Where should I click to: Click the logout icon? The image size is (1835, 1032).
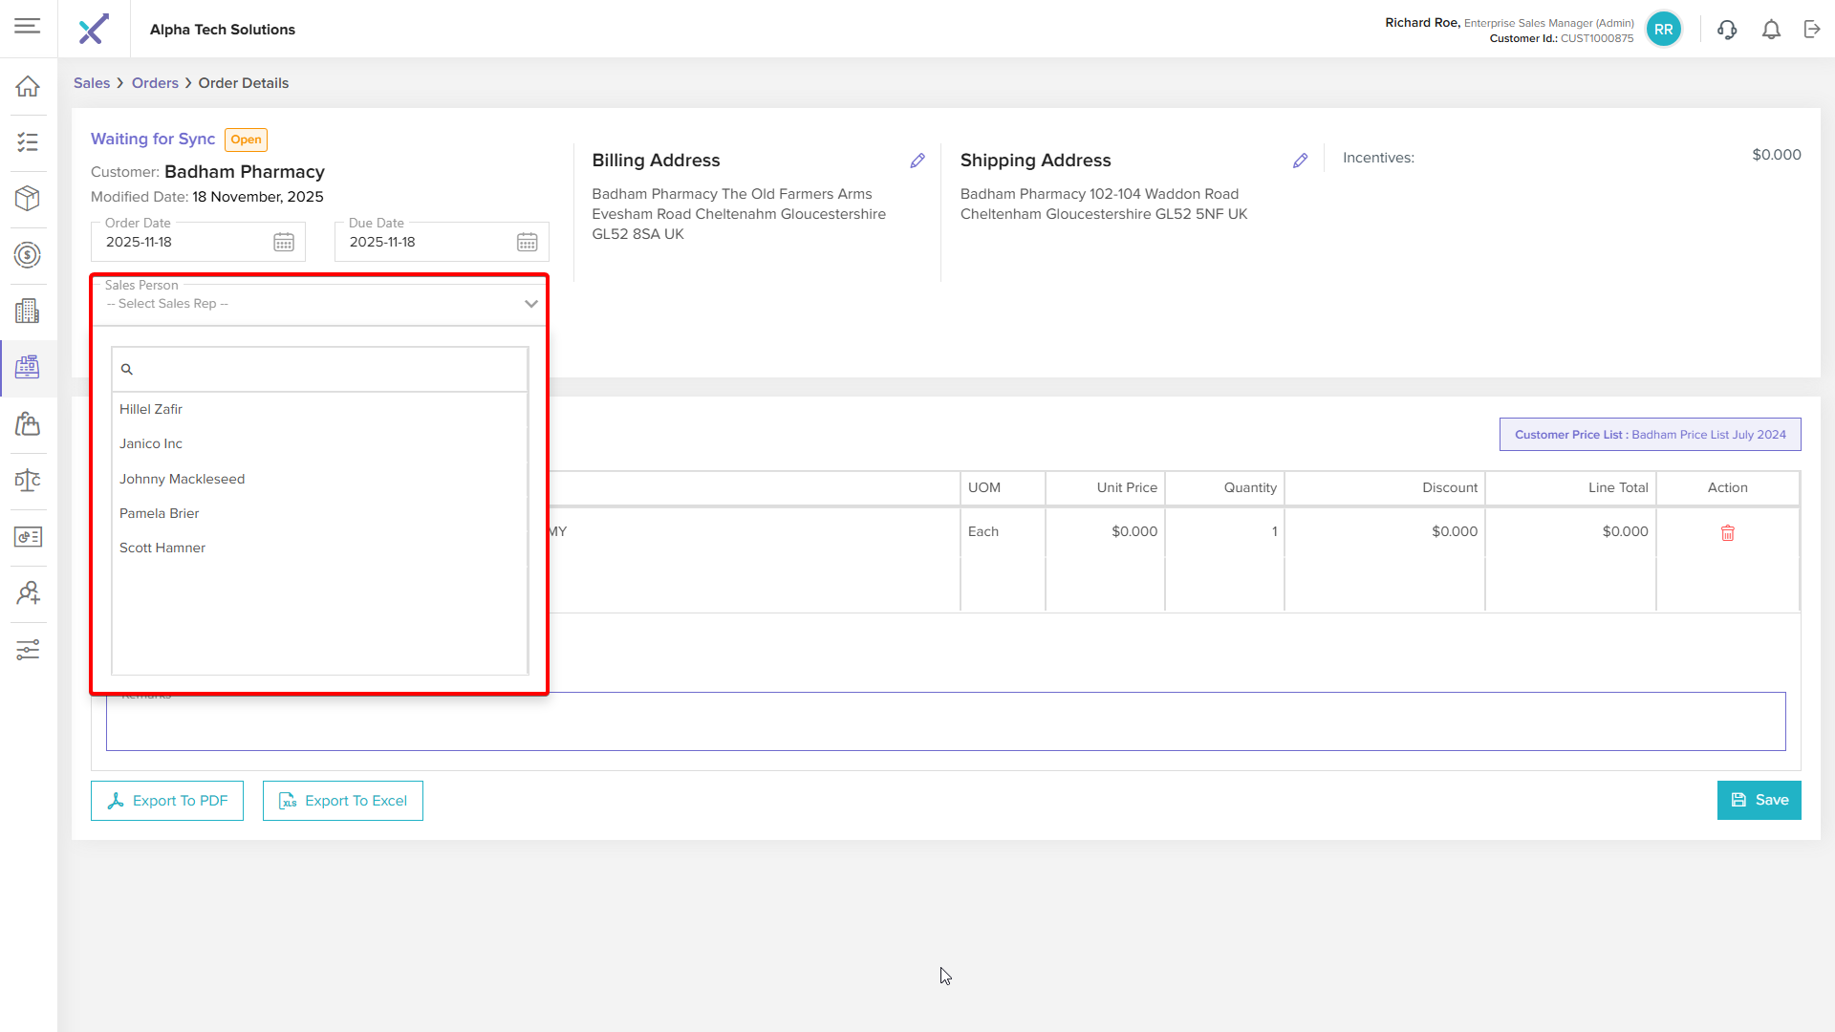coord(1812,30)
